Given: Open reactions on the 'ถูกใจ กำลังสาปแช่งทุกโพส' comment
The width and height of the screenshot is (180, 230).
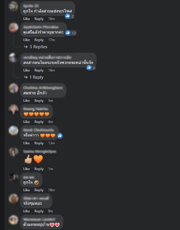Looking at the screenshot, I should click(69, 16).
